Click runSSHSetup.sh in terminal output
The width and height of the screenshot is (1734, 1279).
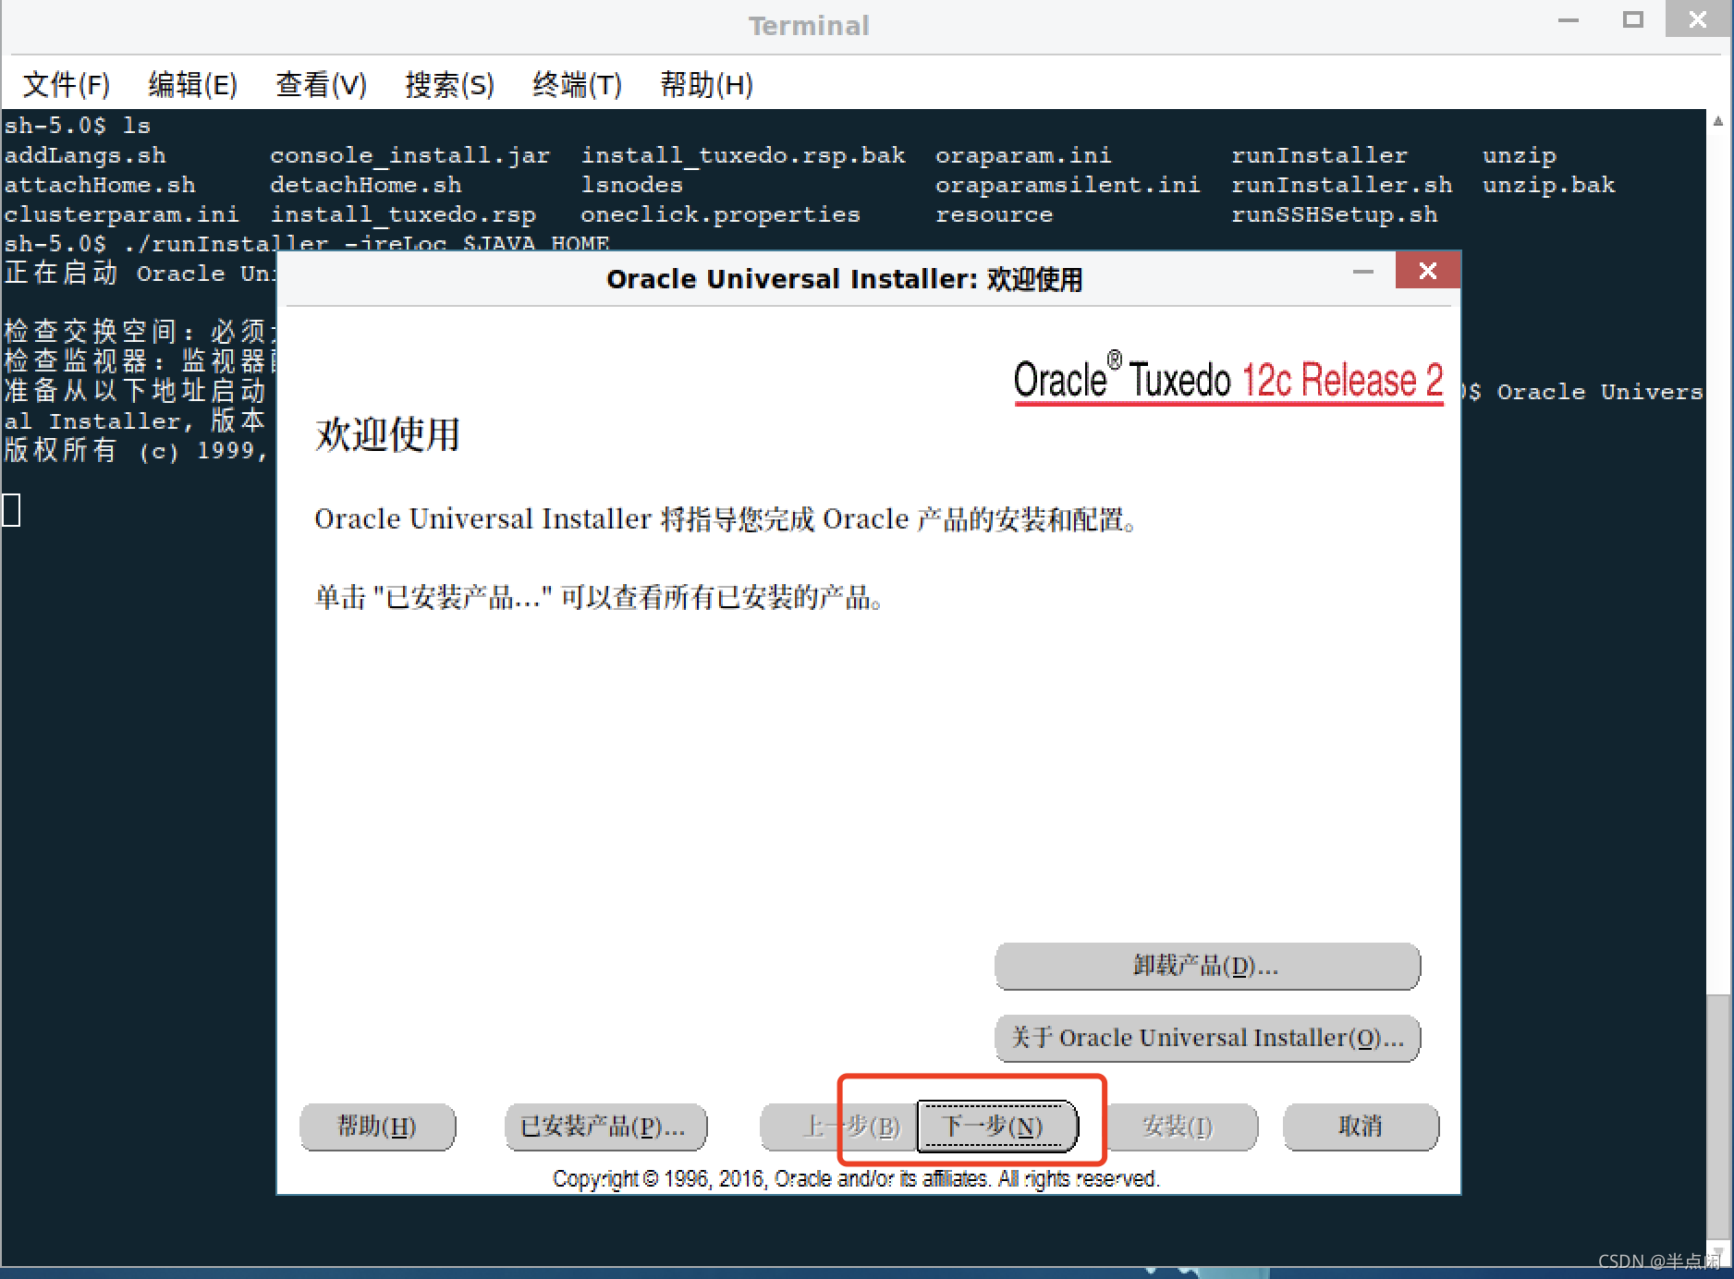(1334, 214)
